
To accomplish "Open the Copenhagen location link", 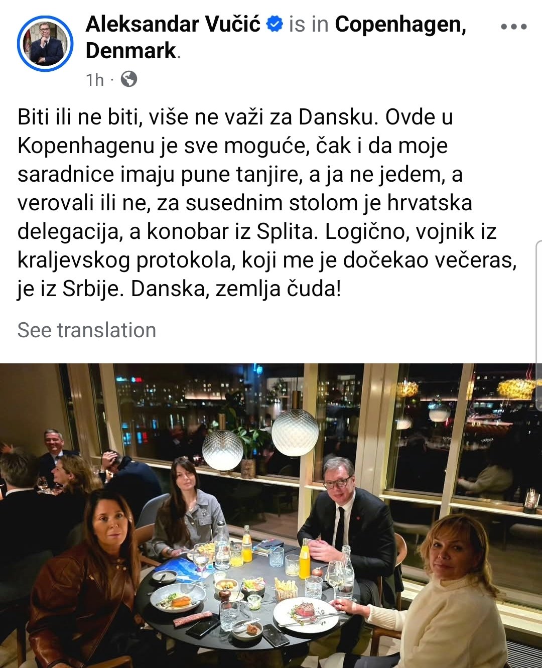I will (x=400, y=25).
